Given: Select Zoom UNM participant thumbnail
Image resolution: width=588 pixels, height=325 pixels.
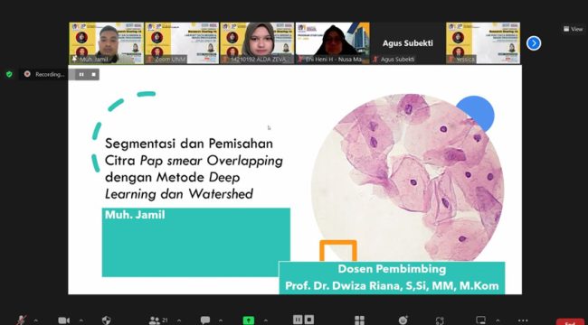Looking at the screenshot, I should coord(182,43).
